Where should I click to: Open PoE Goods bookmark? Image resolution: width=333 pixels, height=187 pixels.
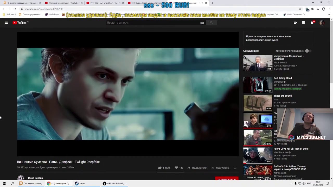52,15
